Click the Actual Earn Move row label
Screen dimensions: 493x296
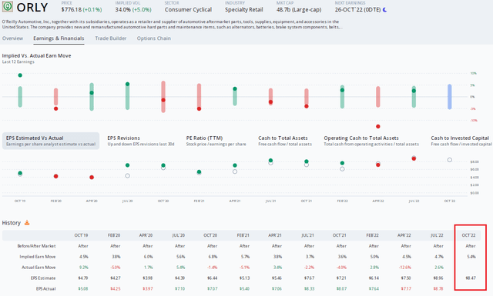(x=39, y=268)
